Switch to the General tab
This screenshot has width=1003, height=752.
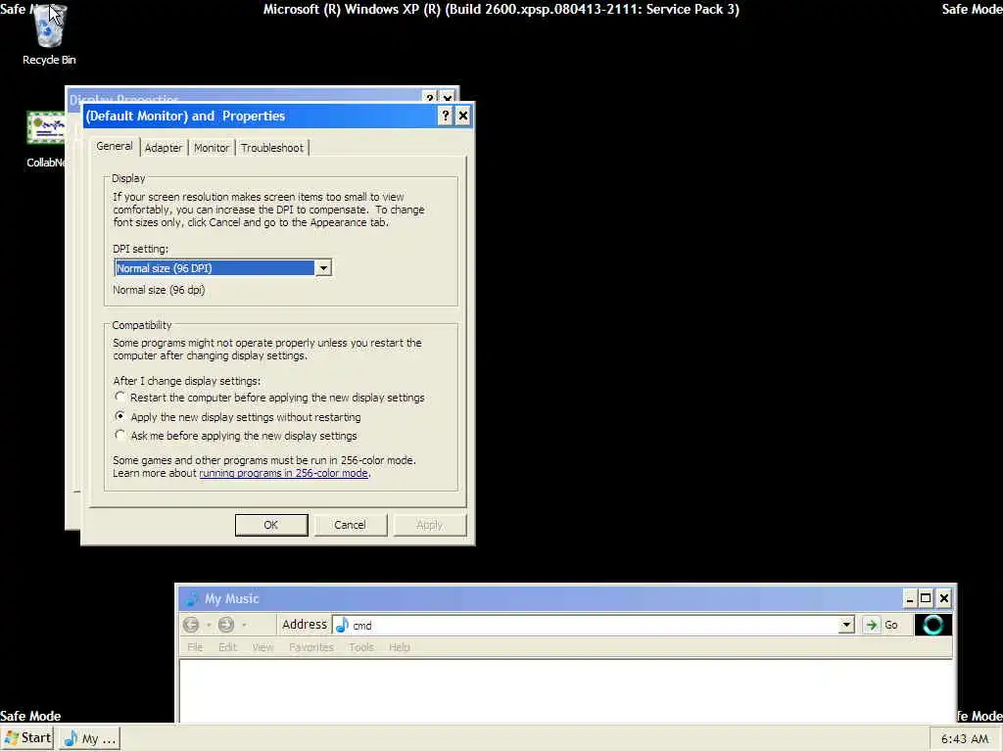point(115,147)
